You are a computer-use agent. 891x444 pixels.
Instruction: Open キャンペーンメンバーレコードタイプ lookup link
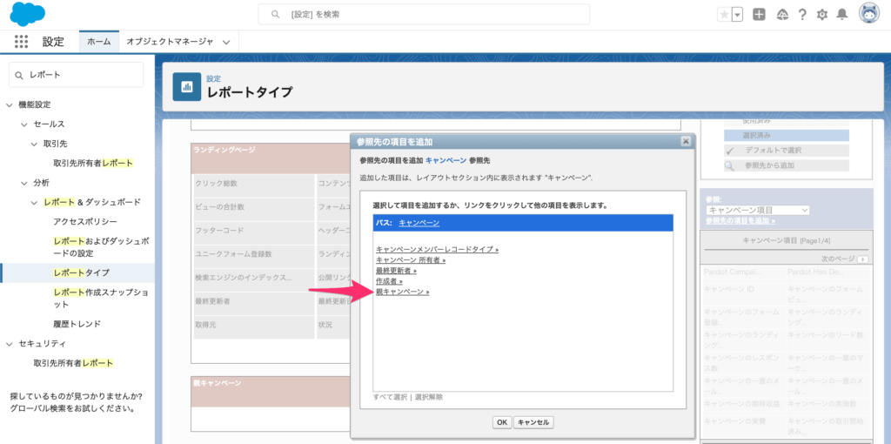pos(437,249)
